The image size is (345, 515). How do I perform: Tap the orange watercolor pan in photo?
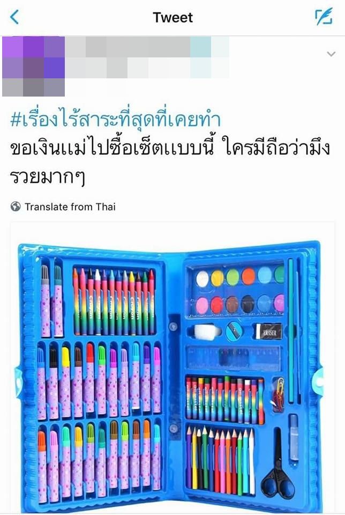[x=248, y=277]
